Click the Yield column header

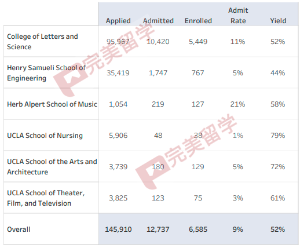(x=278, y=21)
